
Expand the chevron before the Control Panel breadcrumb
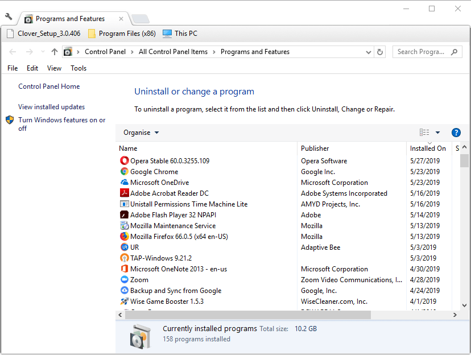[78, 52]
